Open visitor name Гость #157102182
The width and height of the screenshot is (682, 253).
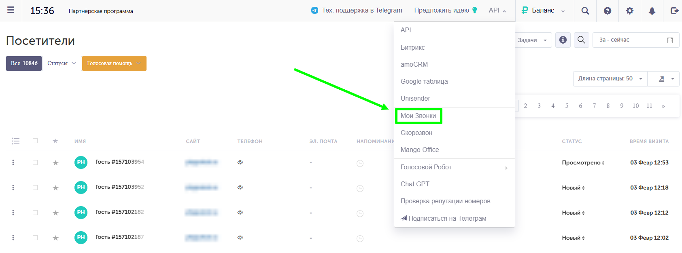(x=120, y=212)
